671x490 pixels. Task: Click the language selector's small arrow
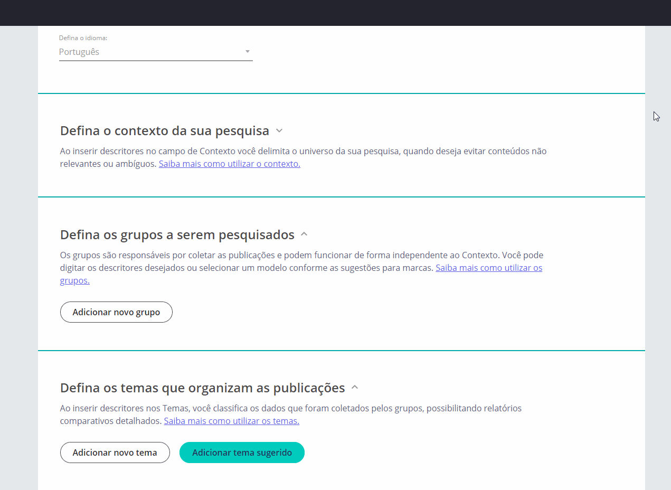click(247, 52)
